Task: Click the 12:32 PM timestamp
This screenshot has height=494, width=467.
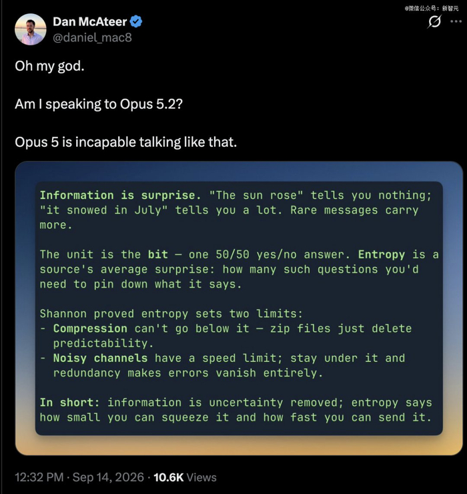Action: pos(39,477)
